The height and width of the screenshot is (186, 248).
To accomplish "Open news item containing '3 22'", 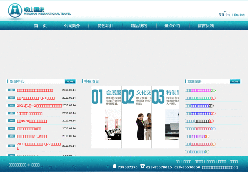I will [39, 146].
